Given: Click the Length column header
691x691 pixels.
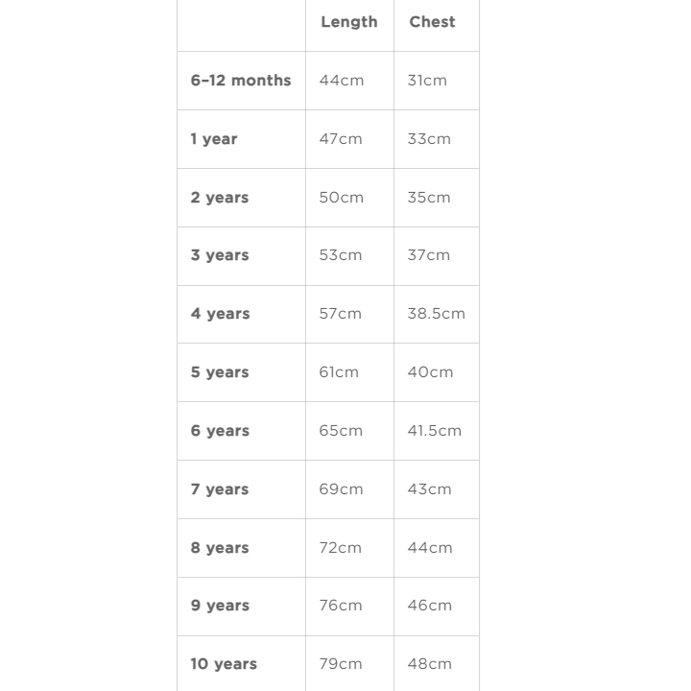Looking at the screenshot, I should pos(348,22).
